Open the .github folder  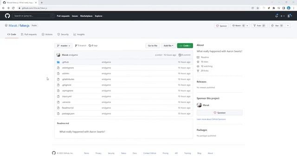(65, 62)
